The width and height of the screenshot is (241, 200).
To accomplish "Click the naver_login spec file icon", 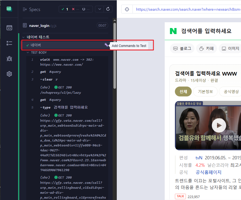I will coord(25,25).
